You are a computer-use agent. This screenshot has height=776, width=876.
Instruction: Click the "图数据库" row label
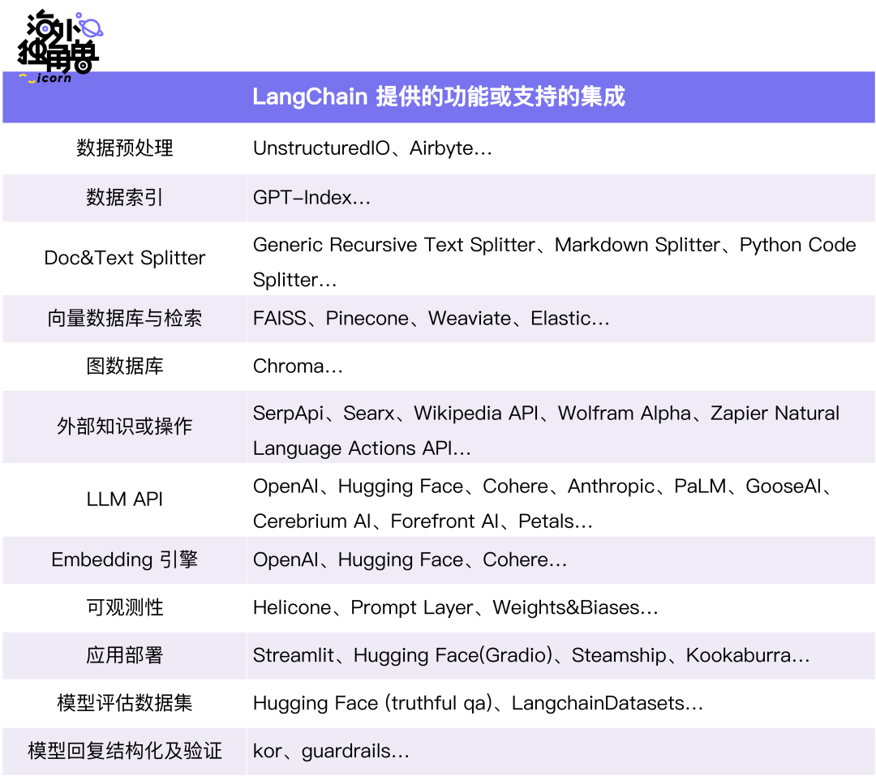pos(125,366)
